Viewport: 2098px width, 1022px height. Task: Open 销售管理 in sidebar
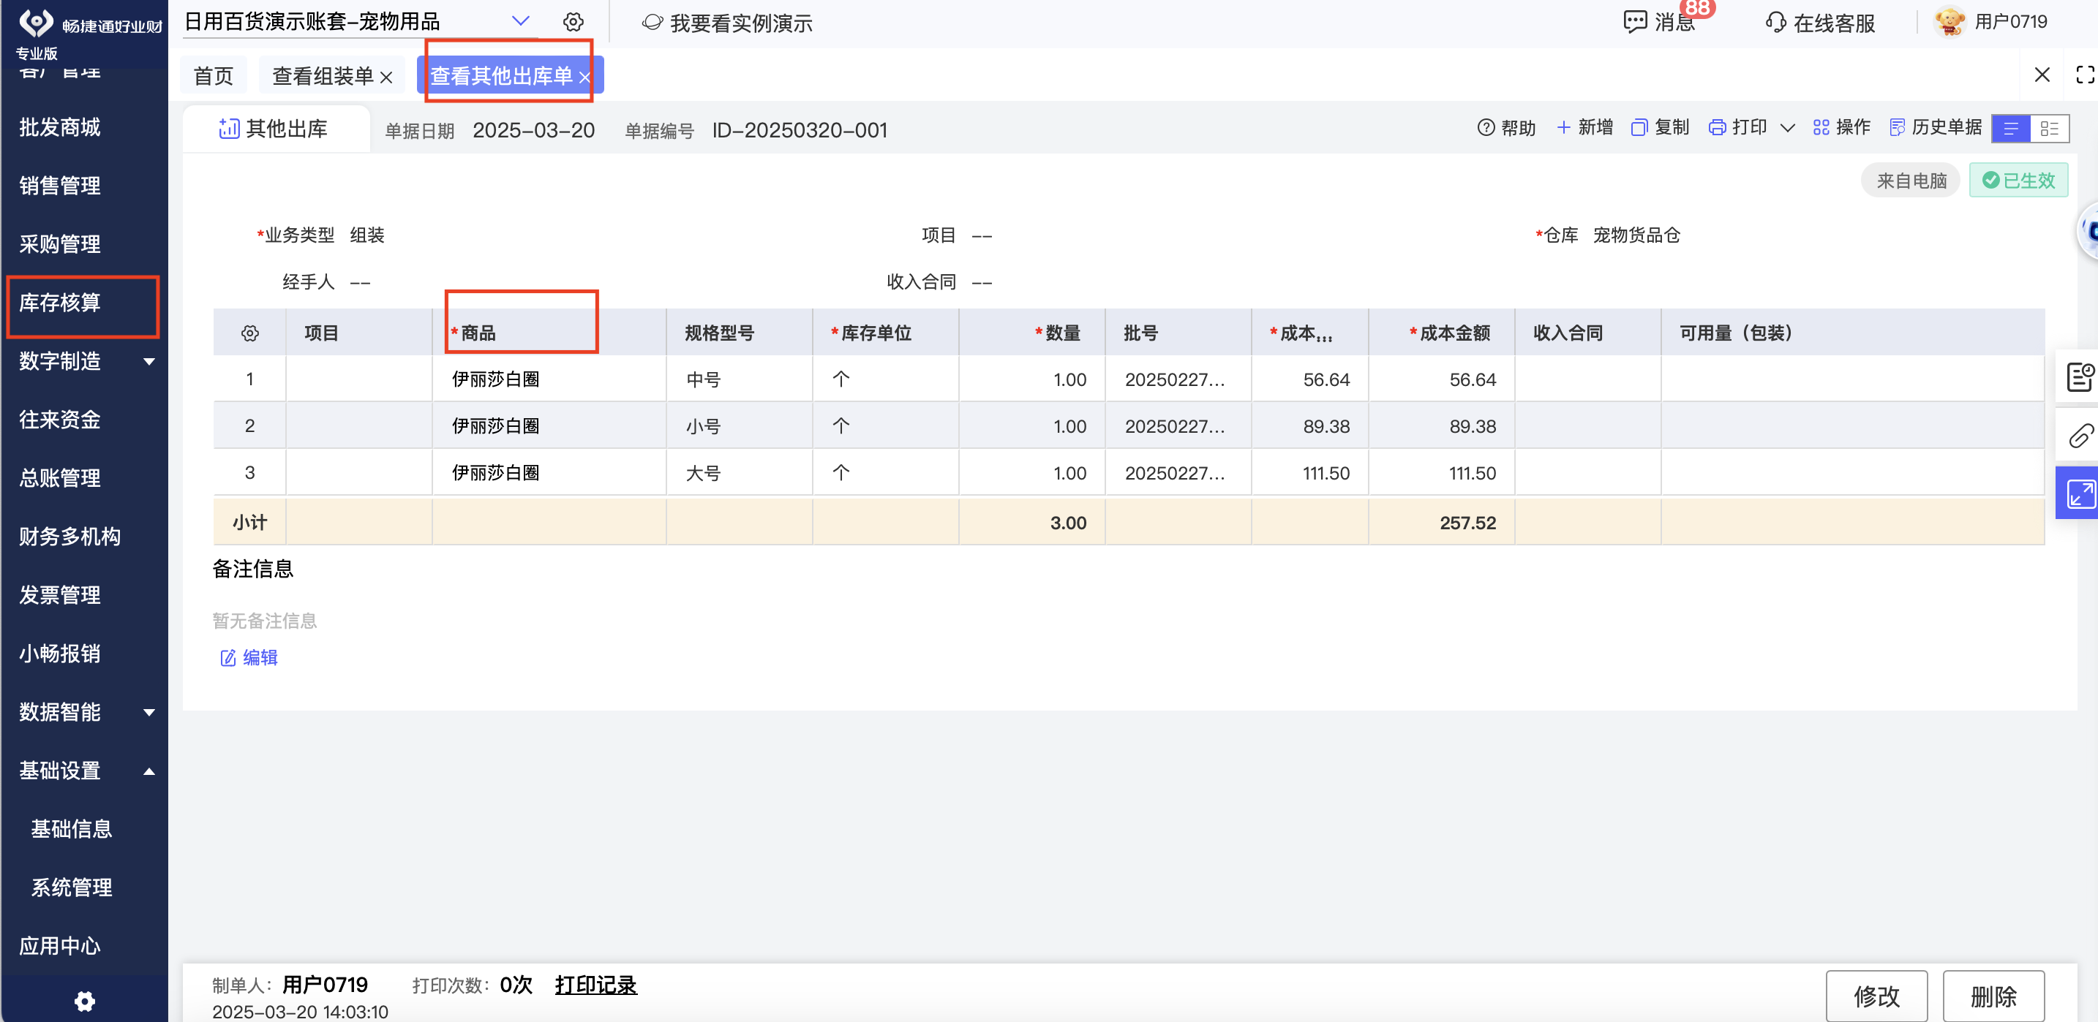(x=60, y=186)
